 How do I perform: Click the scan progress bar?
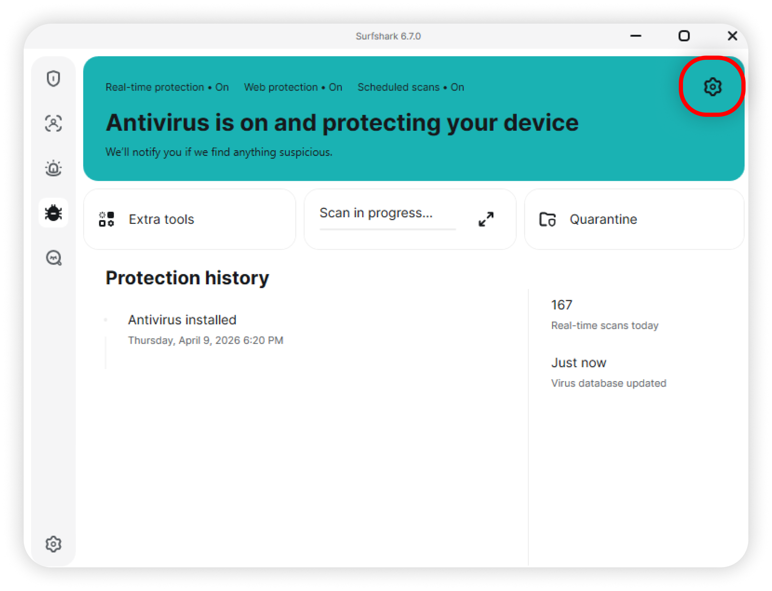pyautogui.click(x=387, y=229)
